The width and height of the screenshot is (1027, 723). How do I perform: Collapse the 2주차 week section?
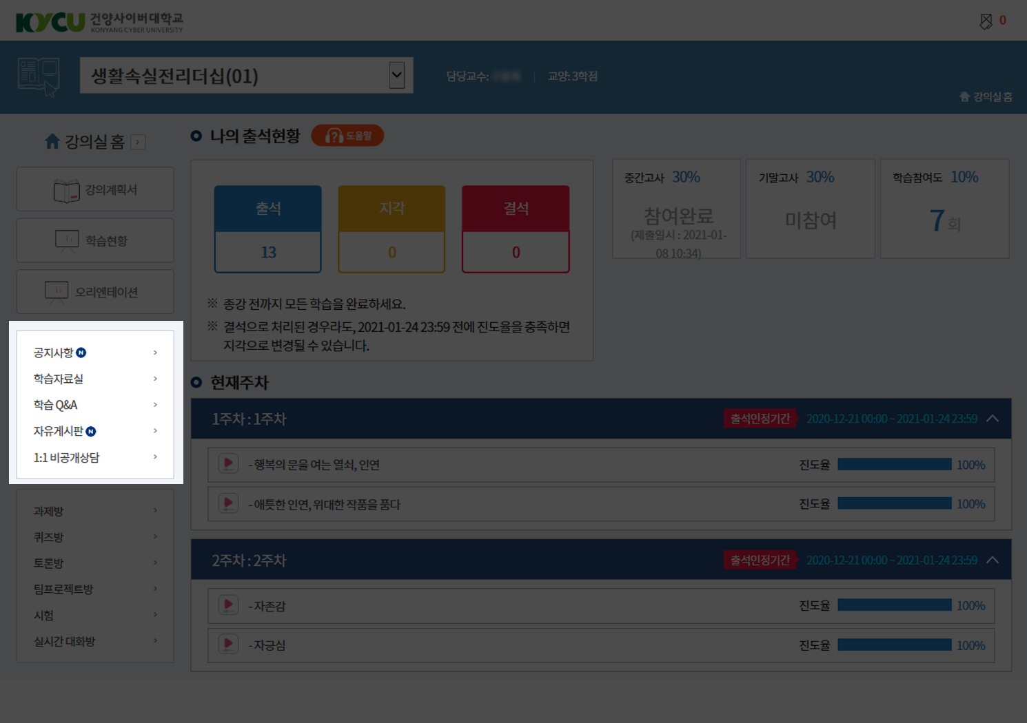tap(993, 560)
